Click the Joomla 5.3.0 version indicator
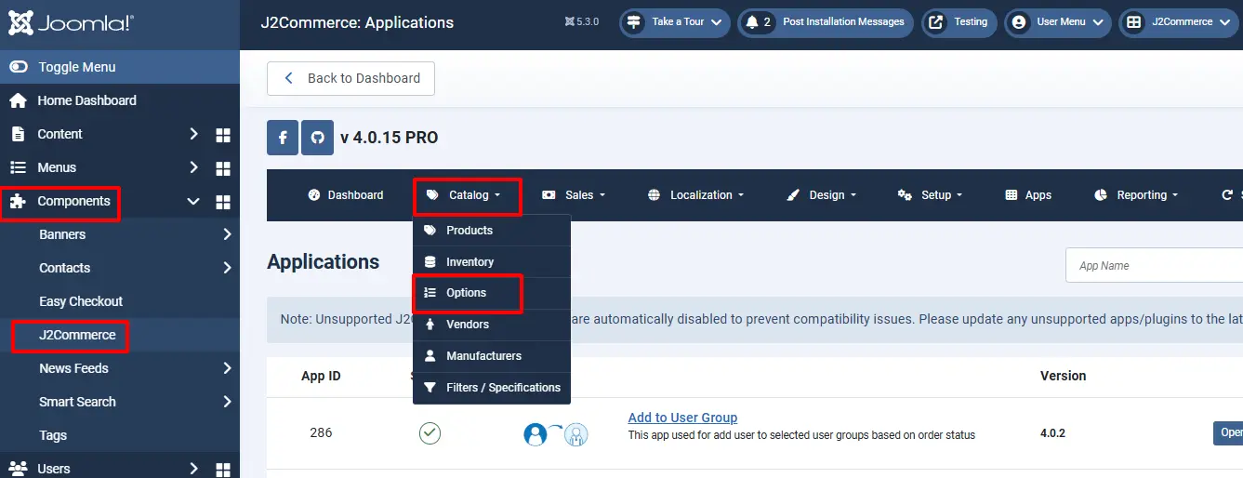 coord(582,21)
